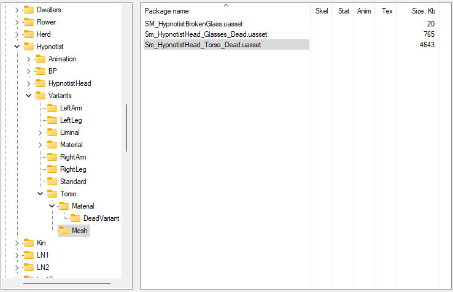Viewport: 453px width, 292px height.
Task: Click the Animation folder icon
Action: coord(40,59)
